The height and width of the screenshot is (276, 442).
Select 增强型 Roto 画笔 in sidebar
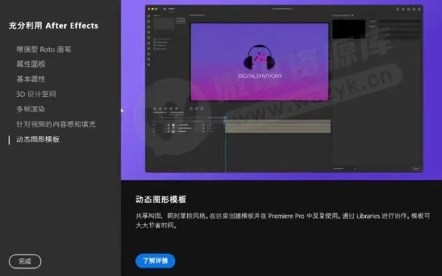(44, 49)
